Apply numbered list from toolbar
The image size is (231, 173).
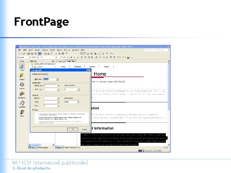click(x=104, y=57)
